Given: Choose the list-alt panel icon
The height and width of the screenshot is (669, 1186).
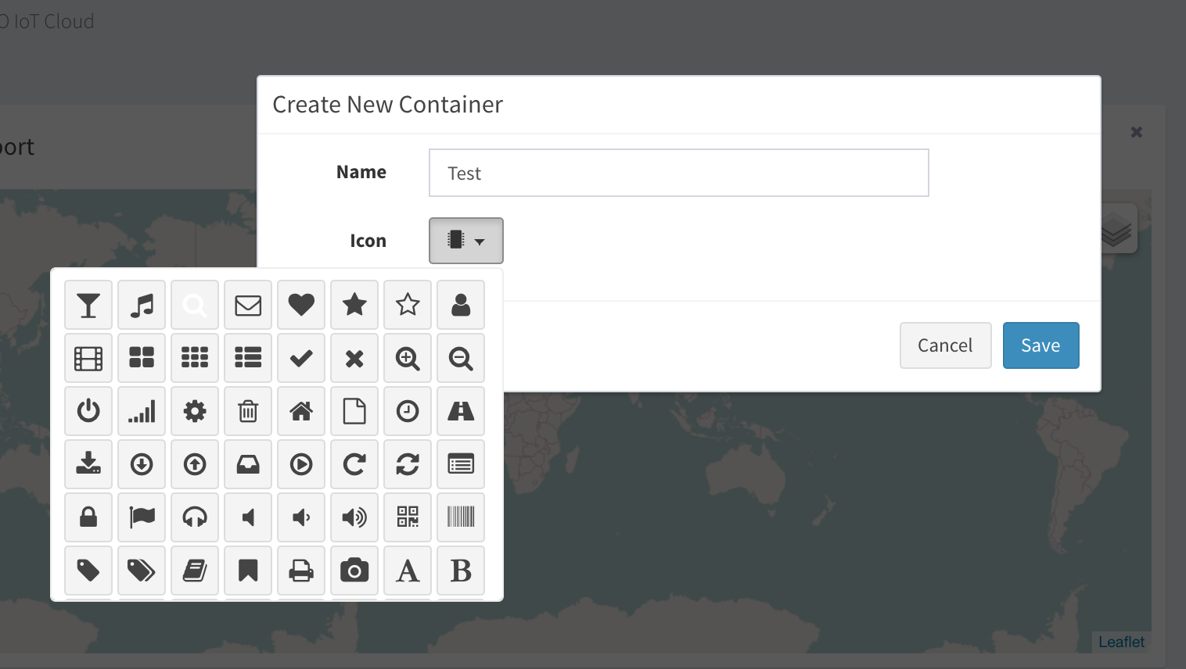Looking at the screenshot, I should (461, 464).
